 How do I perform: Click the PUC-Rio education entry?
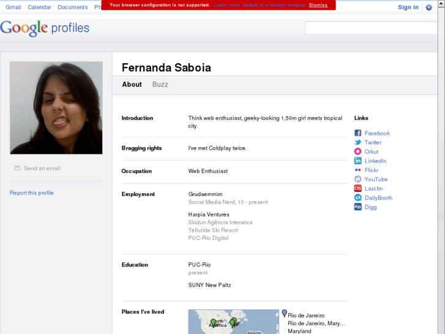point(200,265)
